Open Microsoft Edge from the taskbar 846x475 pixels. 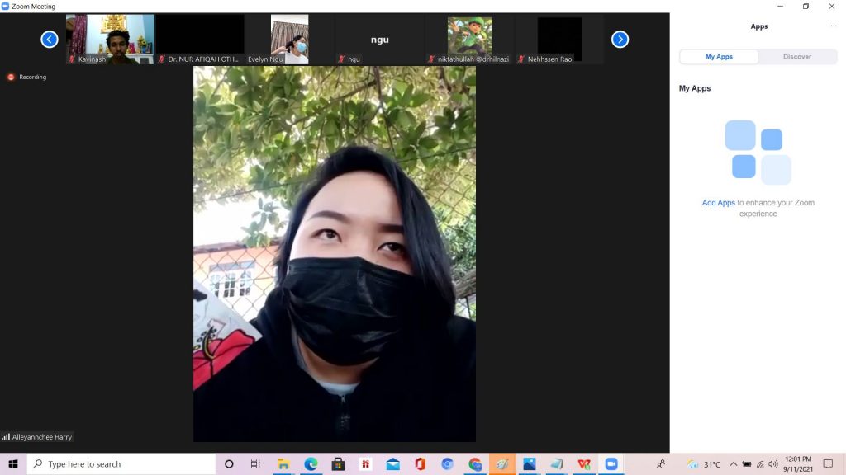tap(311, 464)
